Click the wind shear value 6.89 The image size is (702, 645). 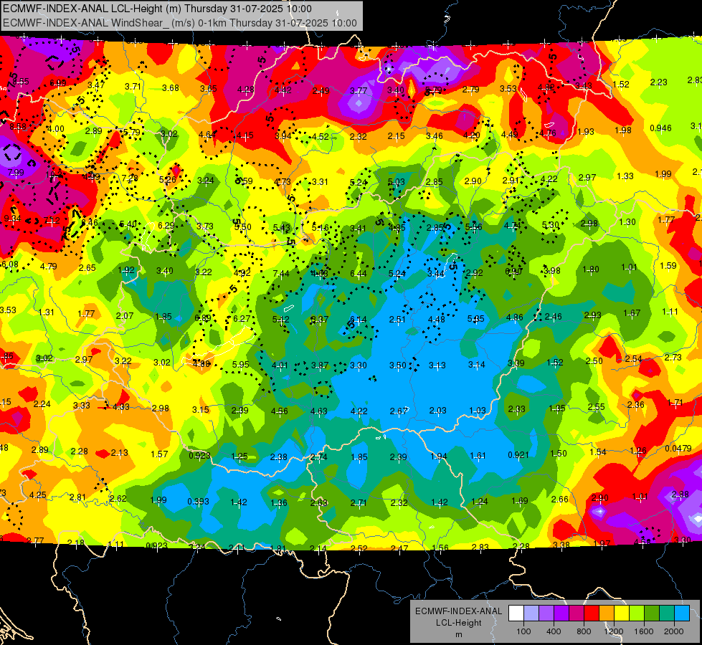point(203,317)
